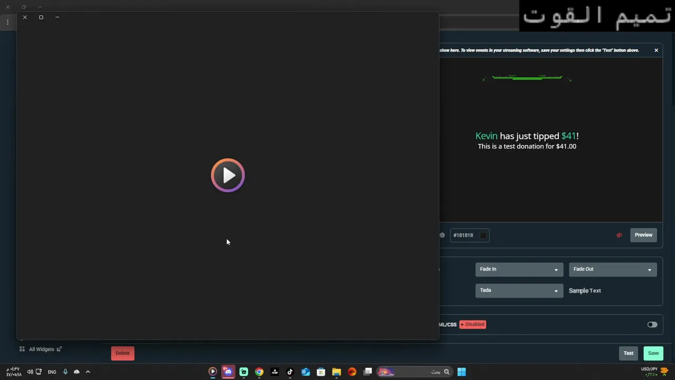This screenshot has height=380, width=675.
Task: Open the vertical three-dot menu behind the media window
Action: click(x=7, y=22)
